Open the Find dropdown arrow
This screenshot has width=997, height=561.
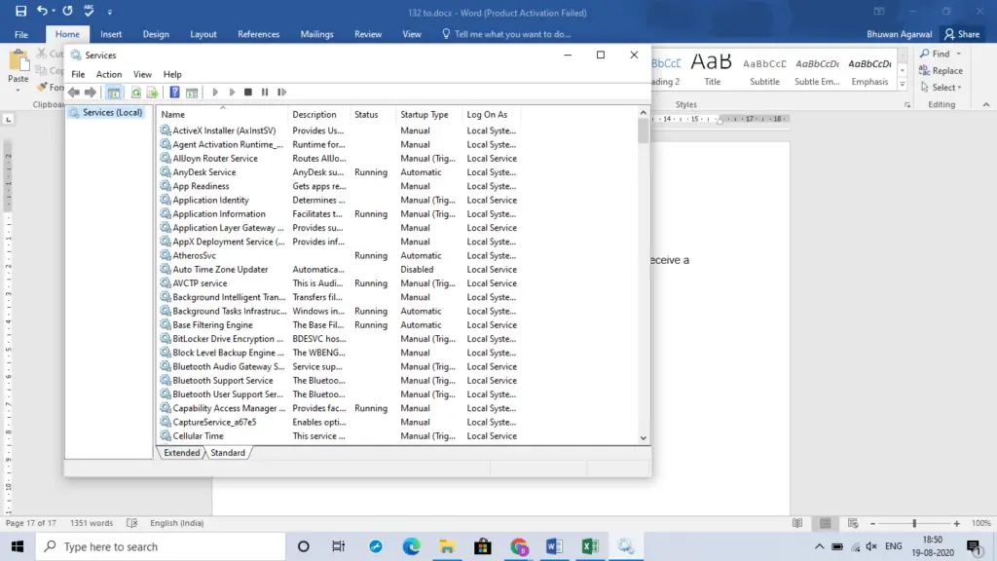pyautogui.click(x=959, y=55)
